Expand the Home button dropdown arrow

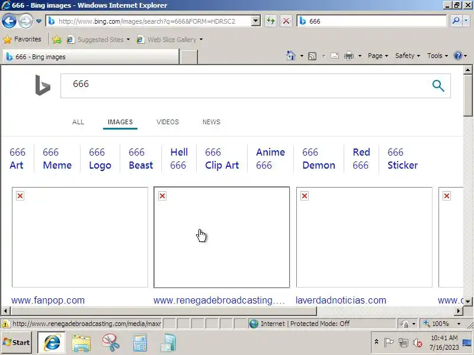click(x=302, y=56)
